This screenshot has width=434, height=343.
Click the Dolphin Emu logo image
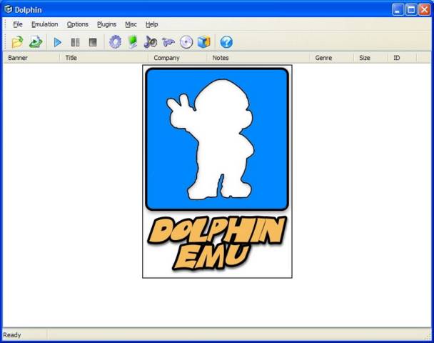217,171
